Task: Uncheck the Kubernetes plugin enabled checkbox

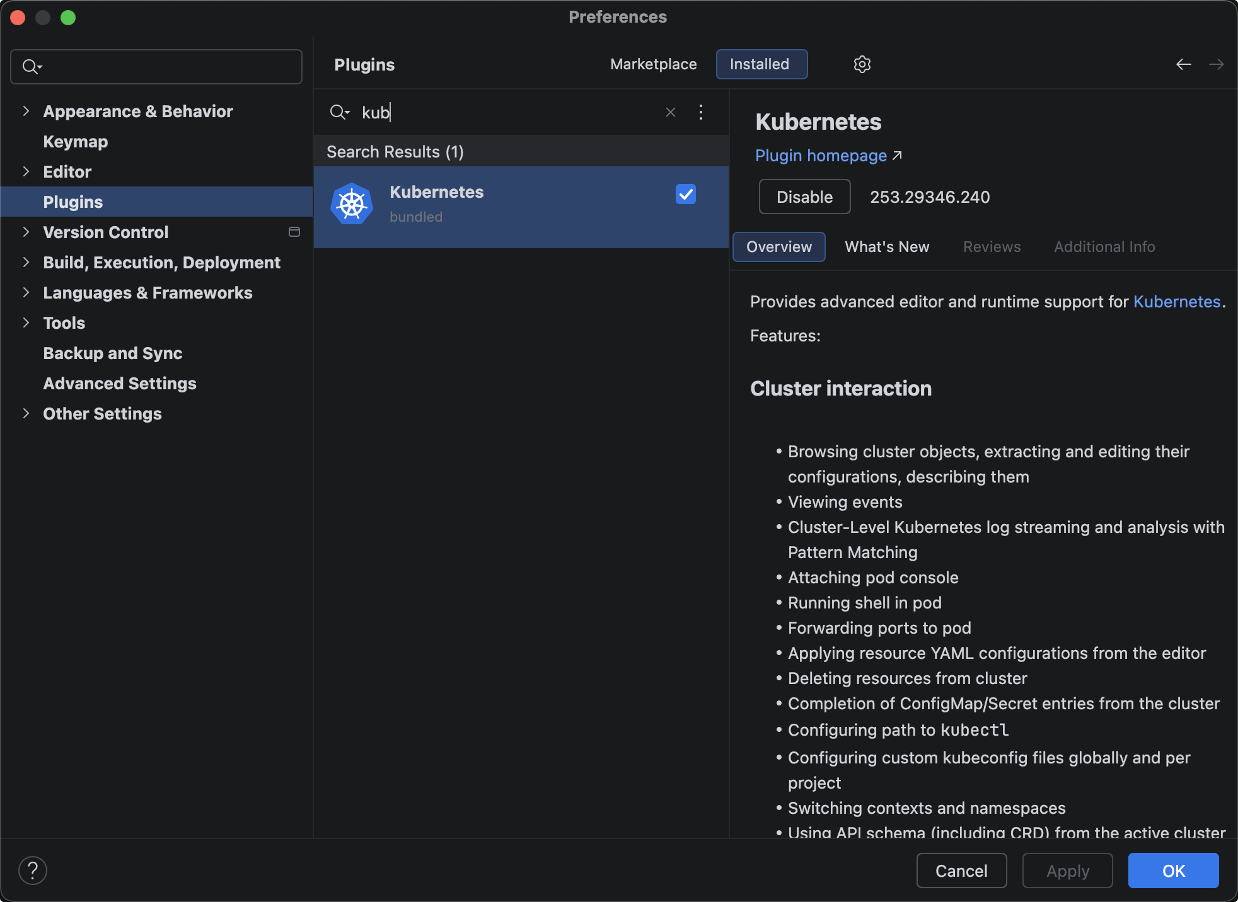Action: click(x=685, y=194)
